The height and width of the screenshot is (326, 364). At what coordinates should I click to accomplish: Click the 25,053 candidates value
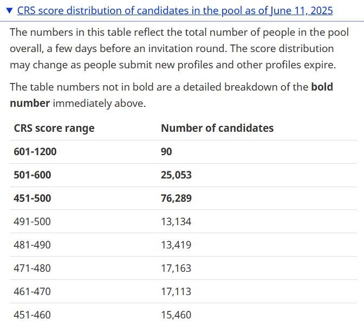tap(176, 175)
